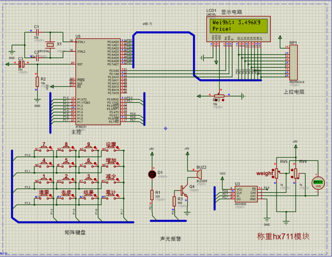Select electrolytic capacitor C3
Image resolution: width=332 pixels, height=257 pixels.
22,64
